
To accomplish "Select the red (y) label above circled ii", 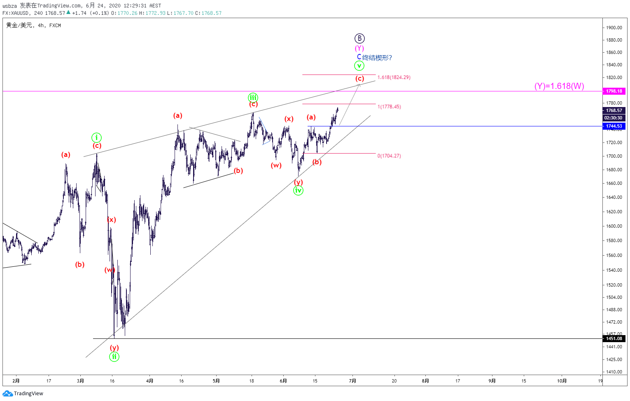I will pos(114,348).
